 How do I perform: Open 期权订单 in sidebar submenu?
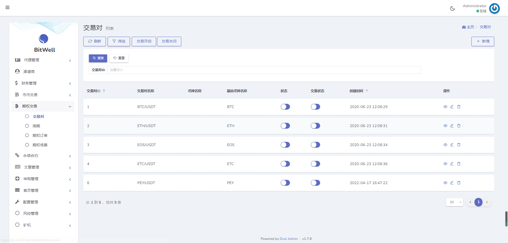point(40,135)
